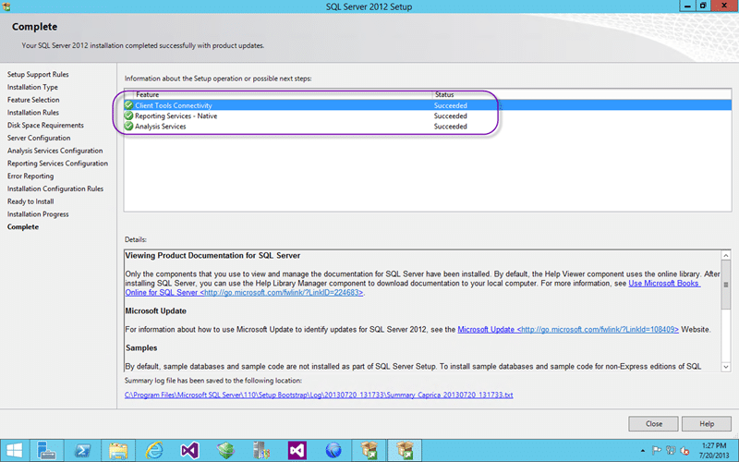Viewport: 739px width, 462px height.
Task: Click the Feature column header
Action: 148,94
